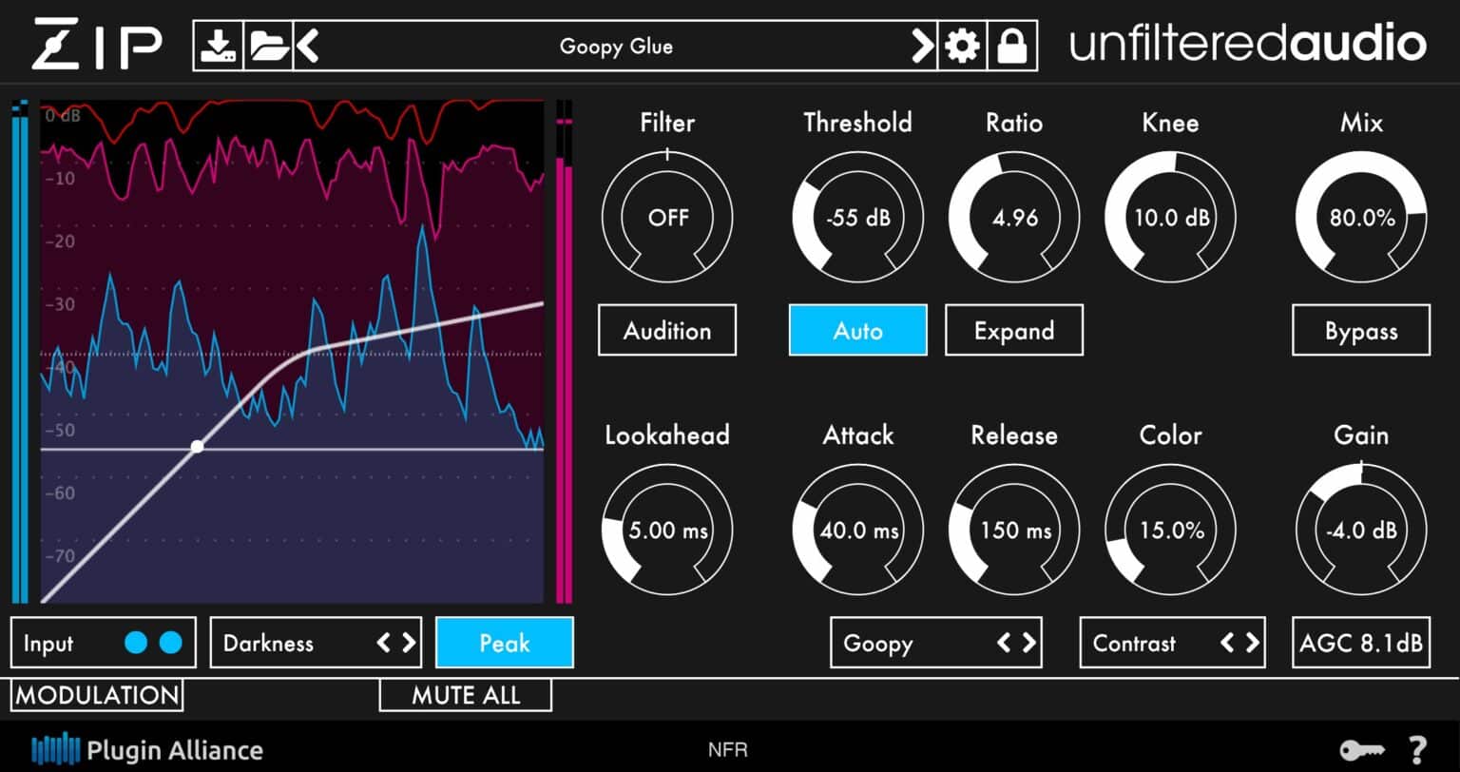Enable Bypass for the Mix section
1460x772 pixels.
(x=1361, y=330)
